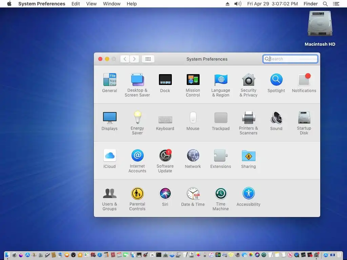347x260 pixels.
Task: Open the Edit menu
Action: point(76,4)
